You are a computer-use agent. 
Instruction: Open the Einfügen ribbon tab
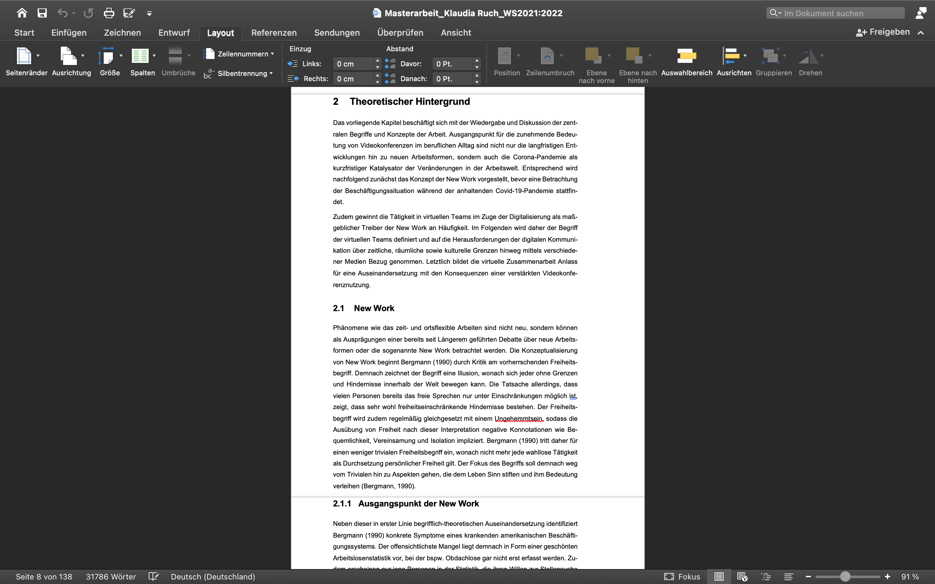[x=69, y=33]
